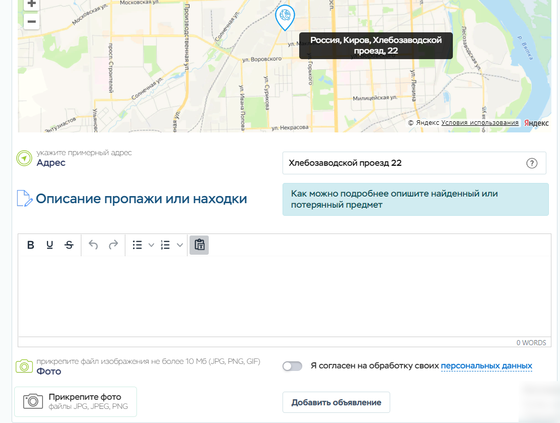The height and width of the screenshot is (423, 560).
Task: Click the paste as plain text icon
Action: tap(199, 245)
